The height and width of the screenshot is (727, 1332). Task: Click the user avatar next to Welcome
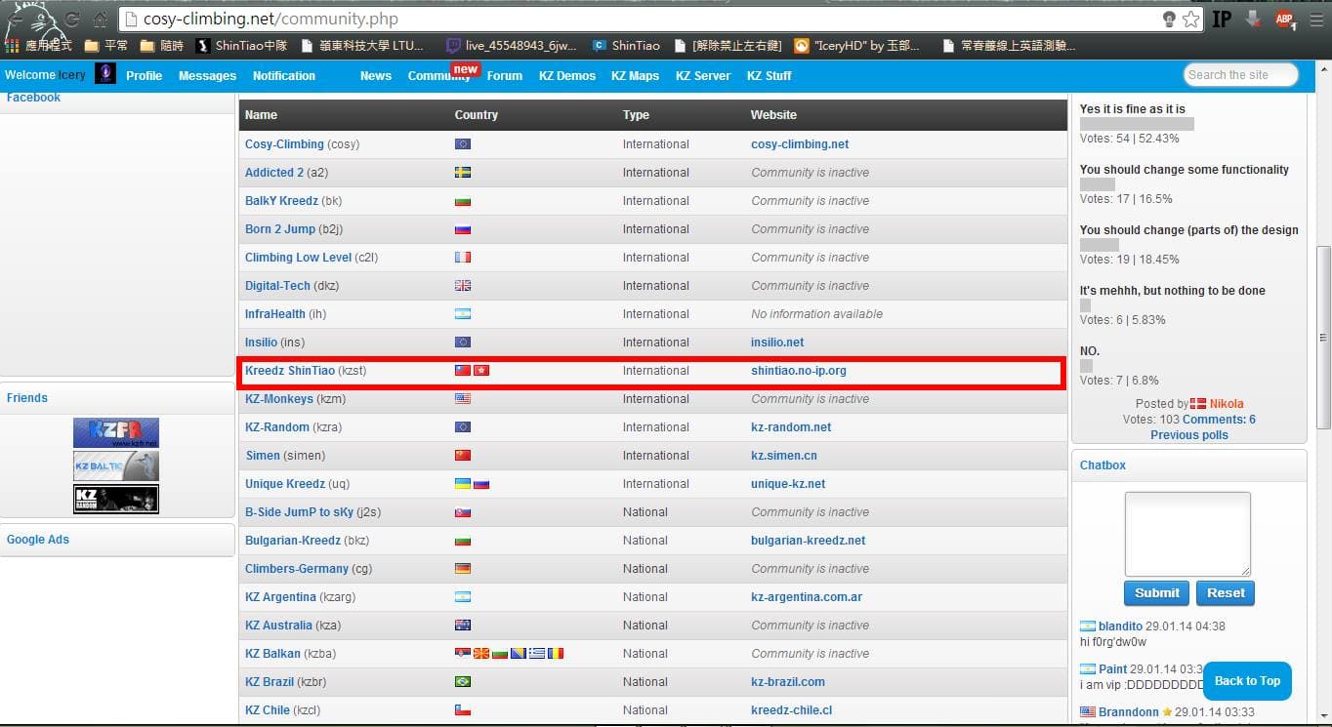(104, 74)
